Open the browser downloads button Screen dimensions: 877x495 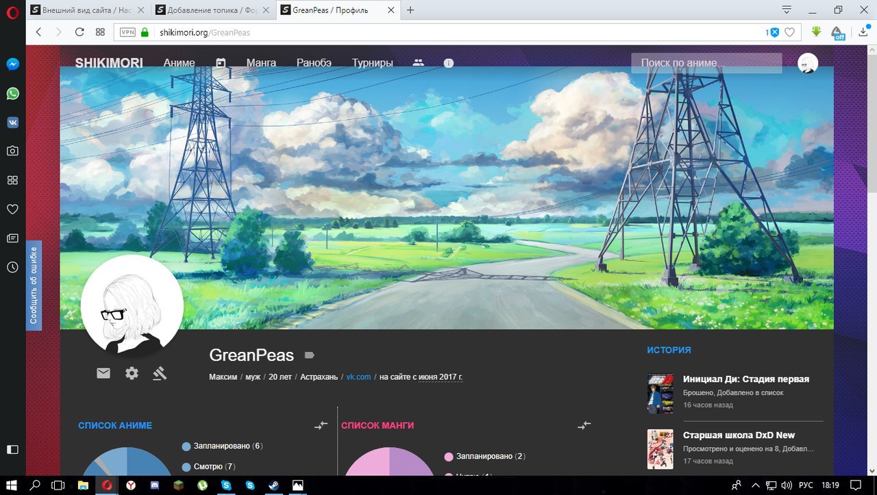coord(864,32)
